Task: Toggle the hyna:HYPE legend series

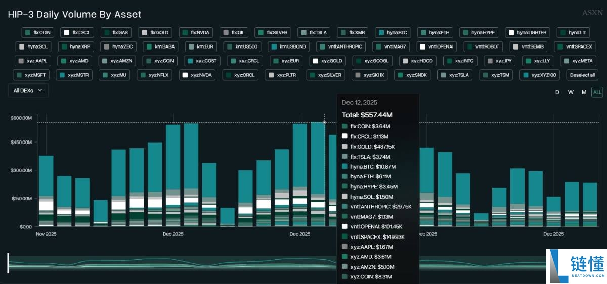Action: (479, 33)
